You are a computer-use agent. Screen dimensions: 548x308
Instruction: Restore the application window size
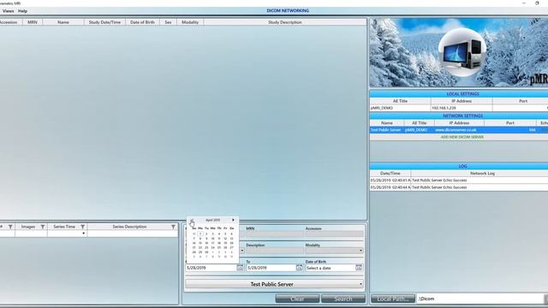coord(537,3)
